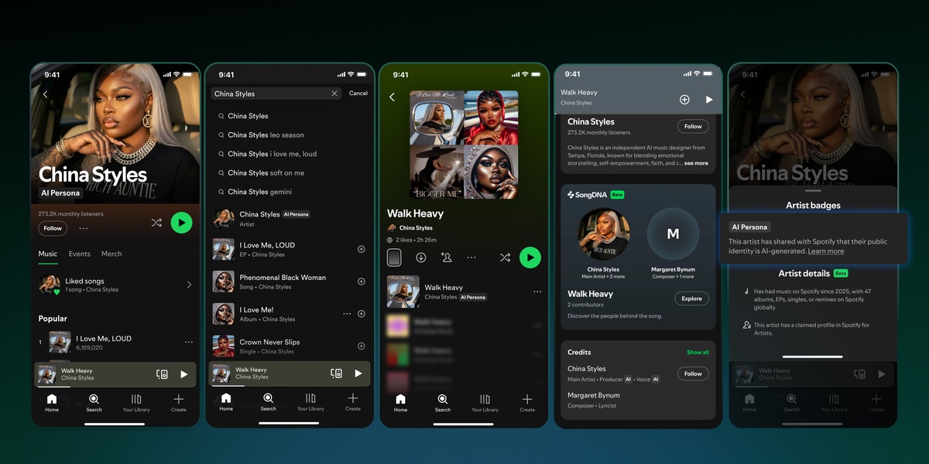Play Walk Heavy in artist page mini player
929x464 pixels.
pyautogui.click(x=183, y=374)
